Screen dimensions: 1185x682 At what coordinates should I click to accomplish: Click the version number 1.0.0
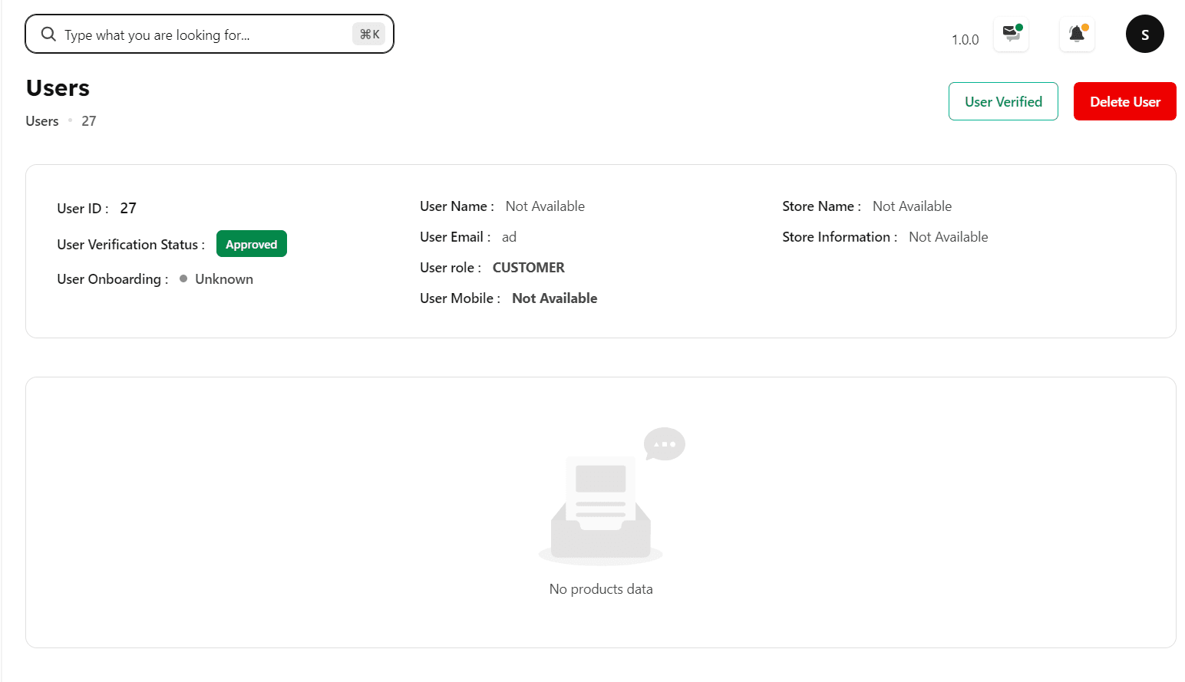pos(965,40)
